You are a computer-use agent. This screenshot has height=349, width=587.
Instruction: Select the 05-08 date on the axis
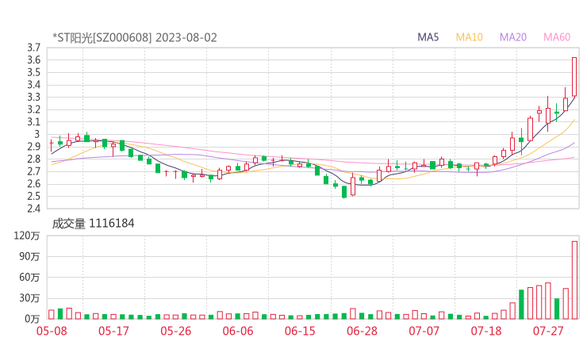tap(51, 331)
